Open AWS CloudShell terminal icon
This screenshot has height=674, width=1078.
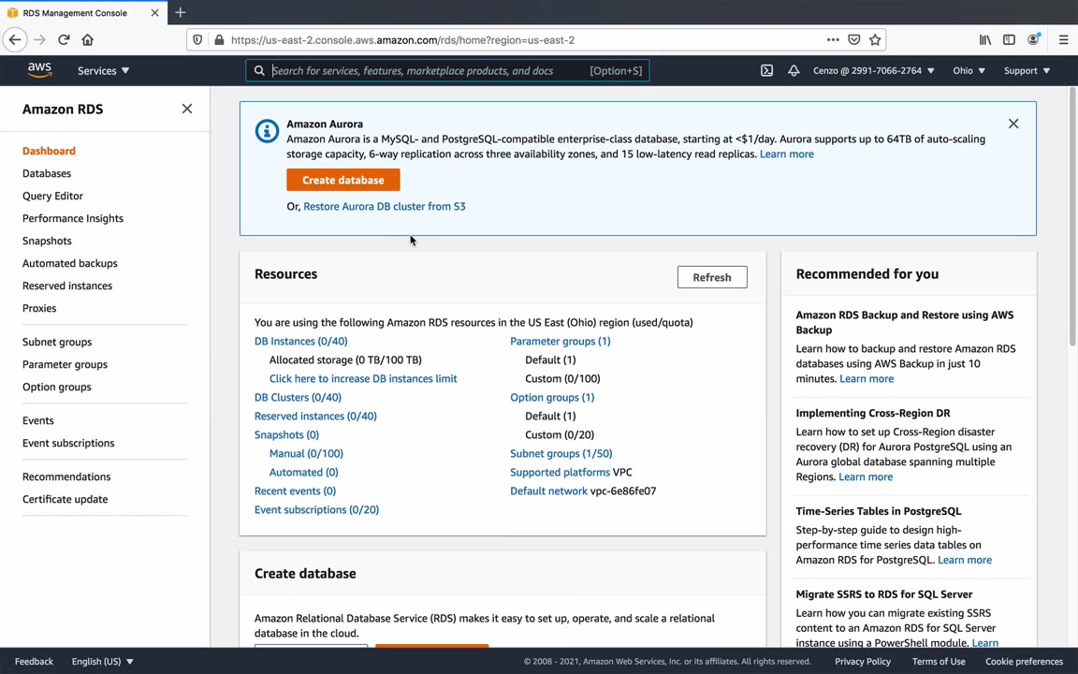(766, 70)
